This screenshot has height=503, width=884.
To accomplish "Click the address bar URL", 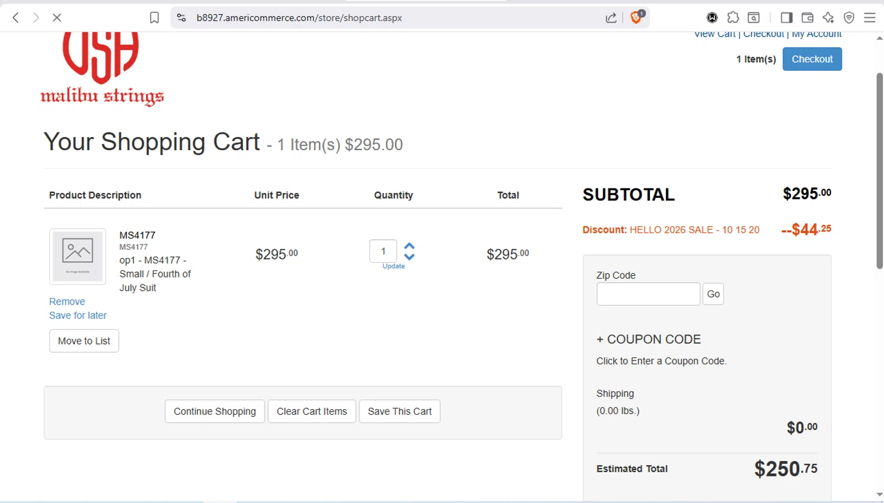I will (x=299, y=18).
